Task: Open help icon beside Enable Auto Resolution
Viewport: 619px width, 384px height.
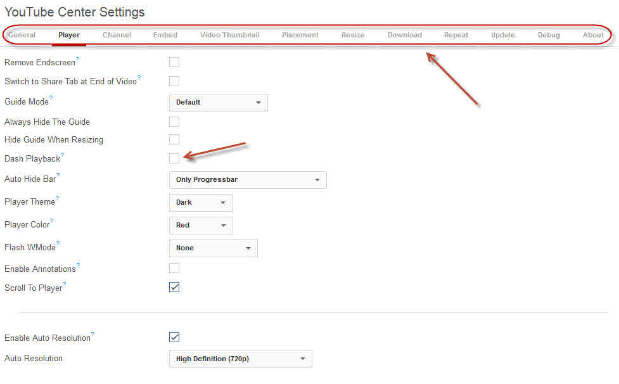Action: pyautogui.click(x=93, y=333)
